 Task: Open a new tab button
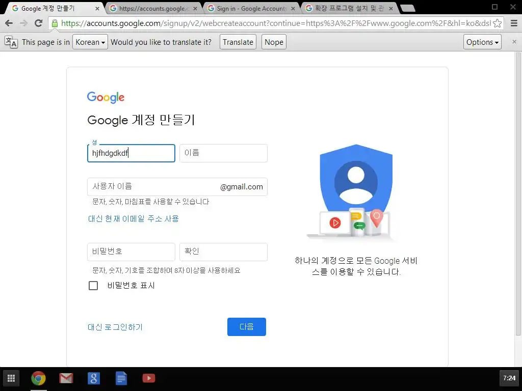coord(407,8)
